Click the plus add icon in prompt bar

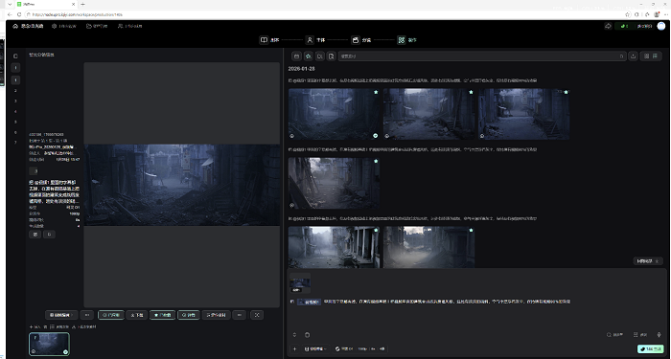click(x=294, y=348)
